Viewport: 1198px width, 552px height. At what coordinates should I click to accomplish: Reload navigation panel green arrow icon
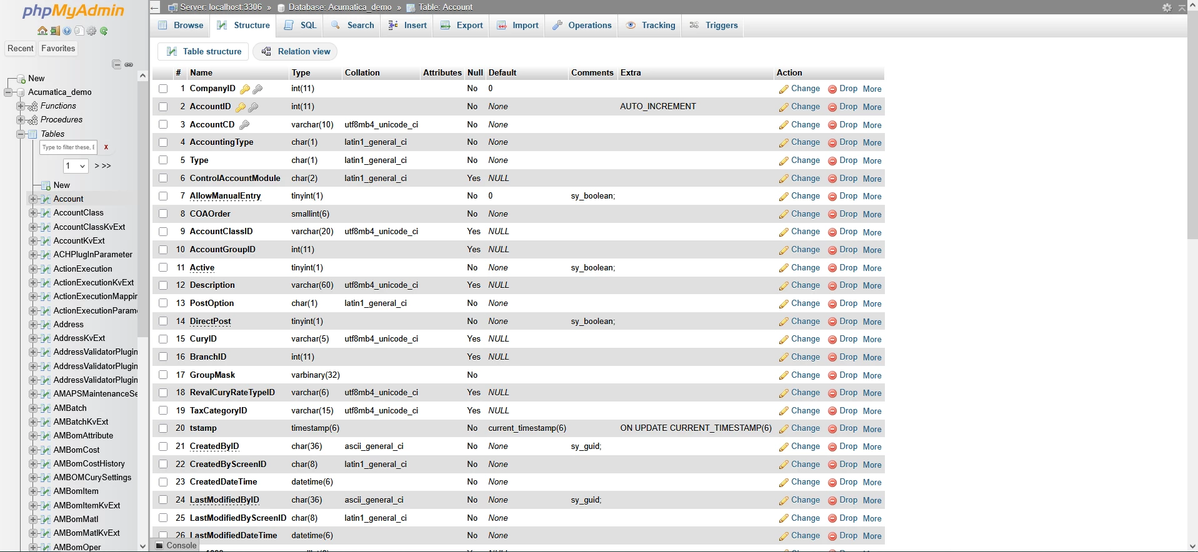pos(104,31)
